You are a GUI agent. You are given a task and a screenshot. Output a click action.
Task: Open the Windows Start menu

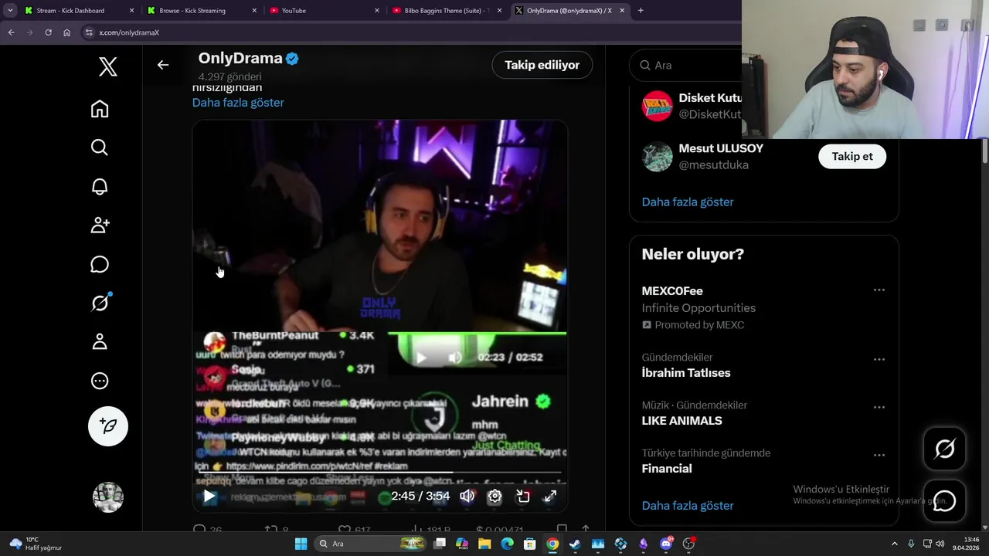pos(301,544)
